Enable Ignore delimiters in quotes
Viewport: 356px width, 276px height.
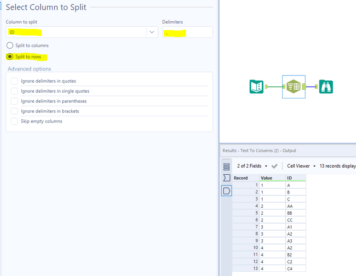[x=14, y=81]
